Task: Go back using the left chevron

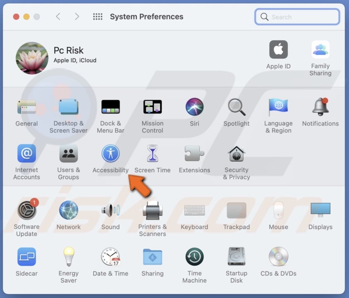Action: pyautogui.click(x=58, y=17)
